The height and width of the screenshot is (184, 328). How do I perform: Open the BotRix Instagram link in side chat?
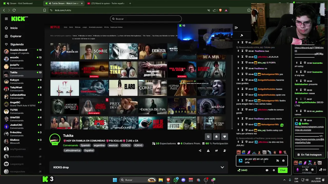(309, 128)
